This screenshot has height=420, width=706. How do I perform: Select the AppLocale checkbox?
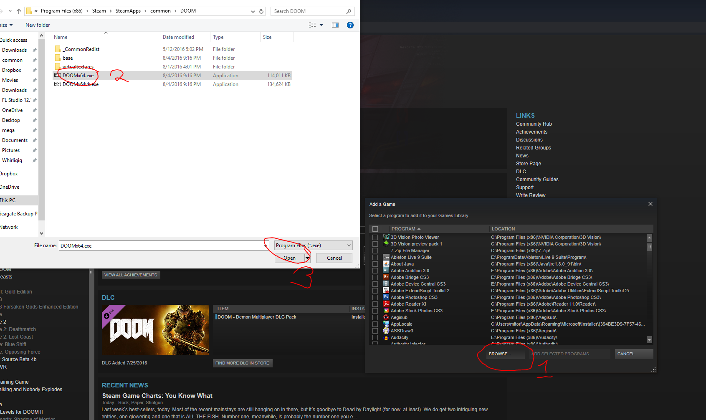375,324
